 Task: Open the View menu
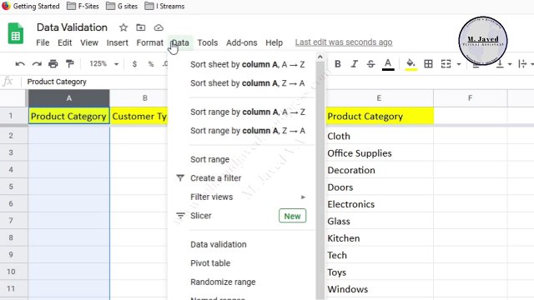click(x=89, y=42)
